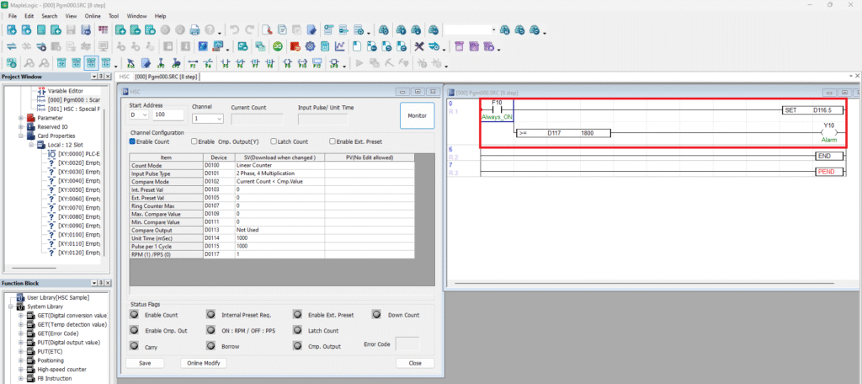This screenshot has width=862, height=384.
Task: Open the Tool menu
Action: (113, 16)
